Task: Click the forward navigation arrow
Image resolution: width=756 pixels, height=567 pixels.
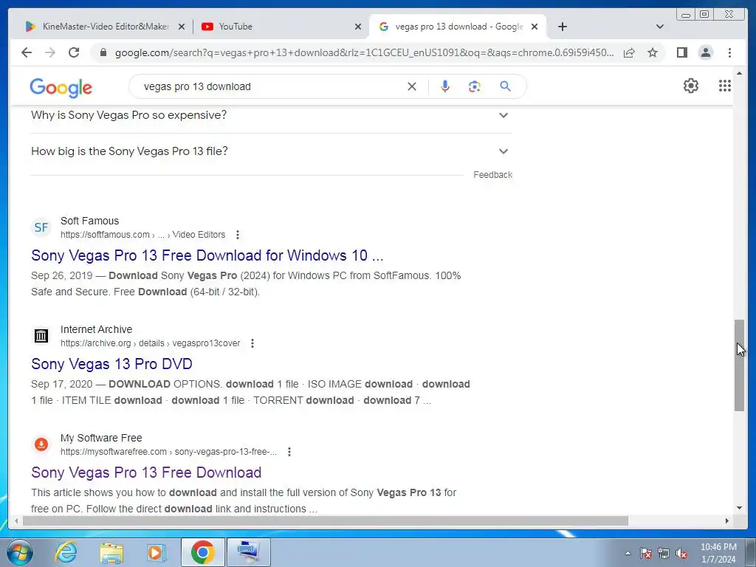Action: click(x=50, y=52)
